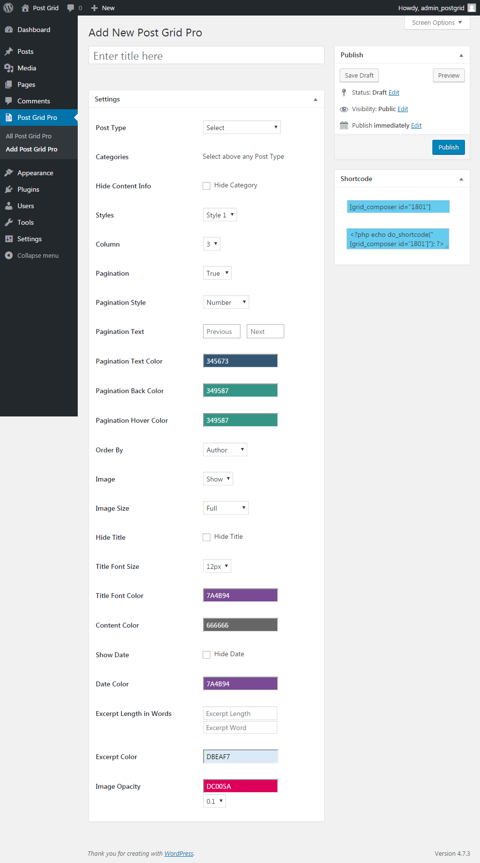Screen dimensions: 480x863
Task: Click the comments bubble icon in admin bar
Action: click(x=71, y=8)
